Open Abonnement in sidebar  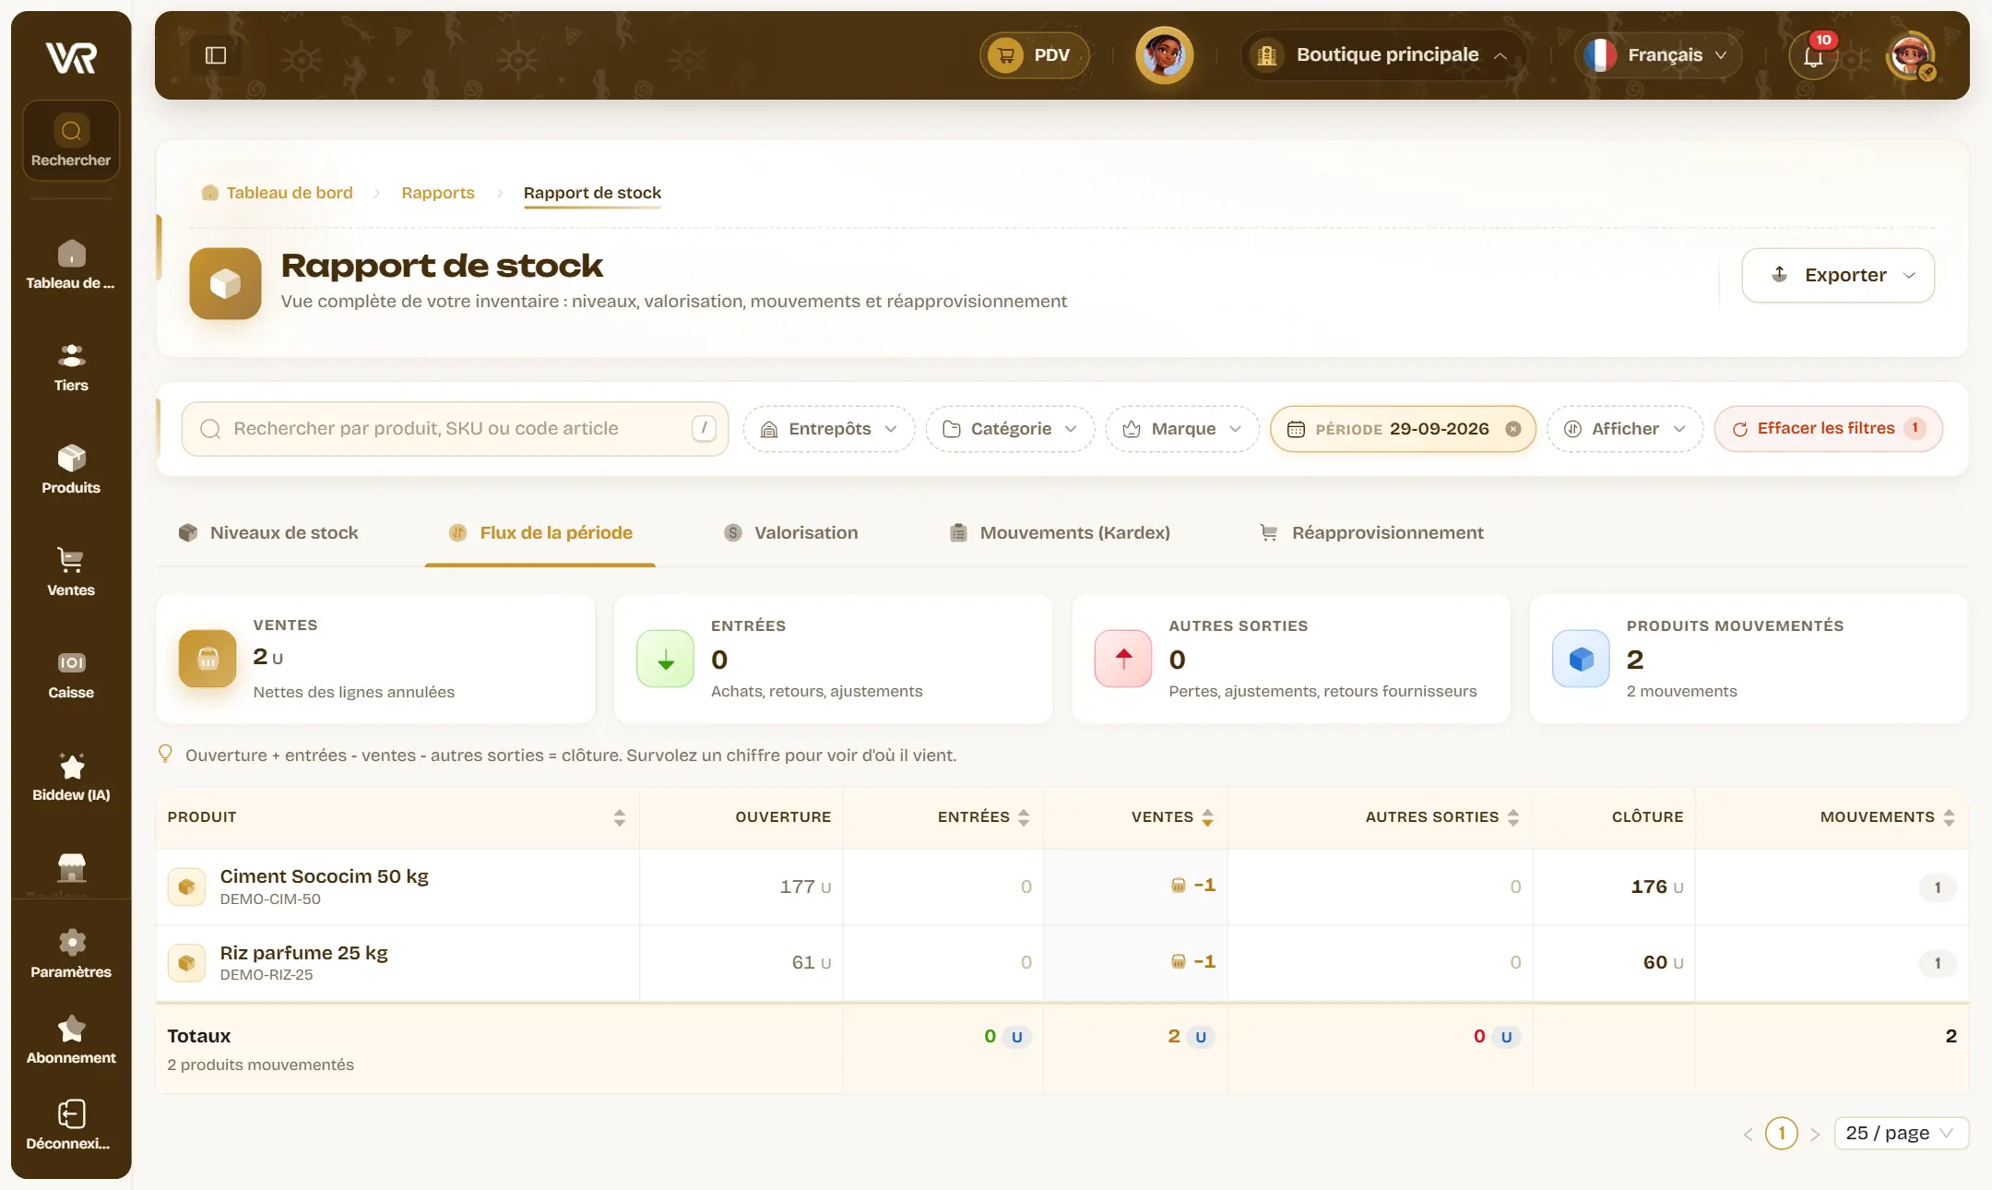(x=71, y=1040)
